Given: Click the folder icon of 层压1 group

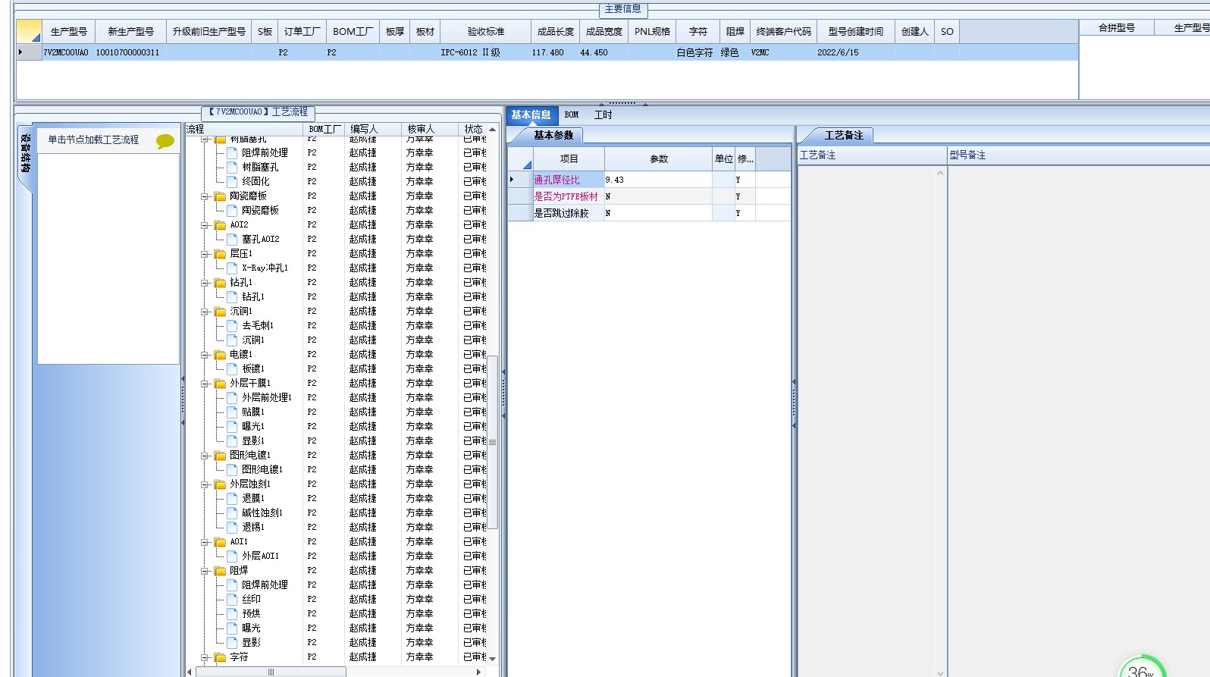Looking at the screenshot, I should pyautogui.click(x=221, y=254).
